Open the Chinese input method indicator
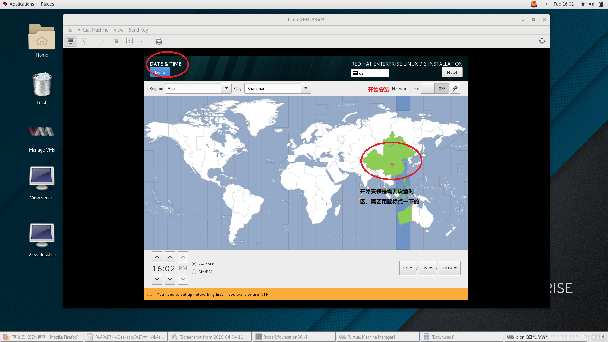This screenshot has width=608, height=342. 545,4
